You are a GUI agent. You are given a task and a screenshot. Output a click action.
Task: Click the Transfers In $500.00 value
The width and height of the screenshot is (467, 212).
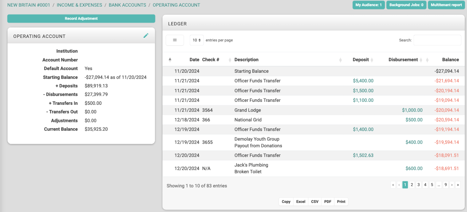[x=93, y=103]
